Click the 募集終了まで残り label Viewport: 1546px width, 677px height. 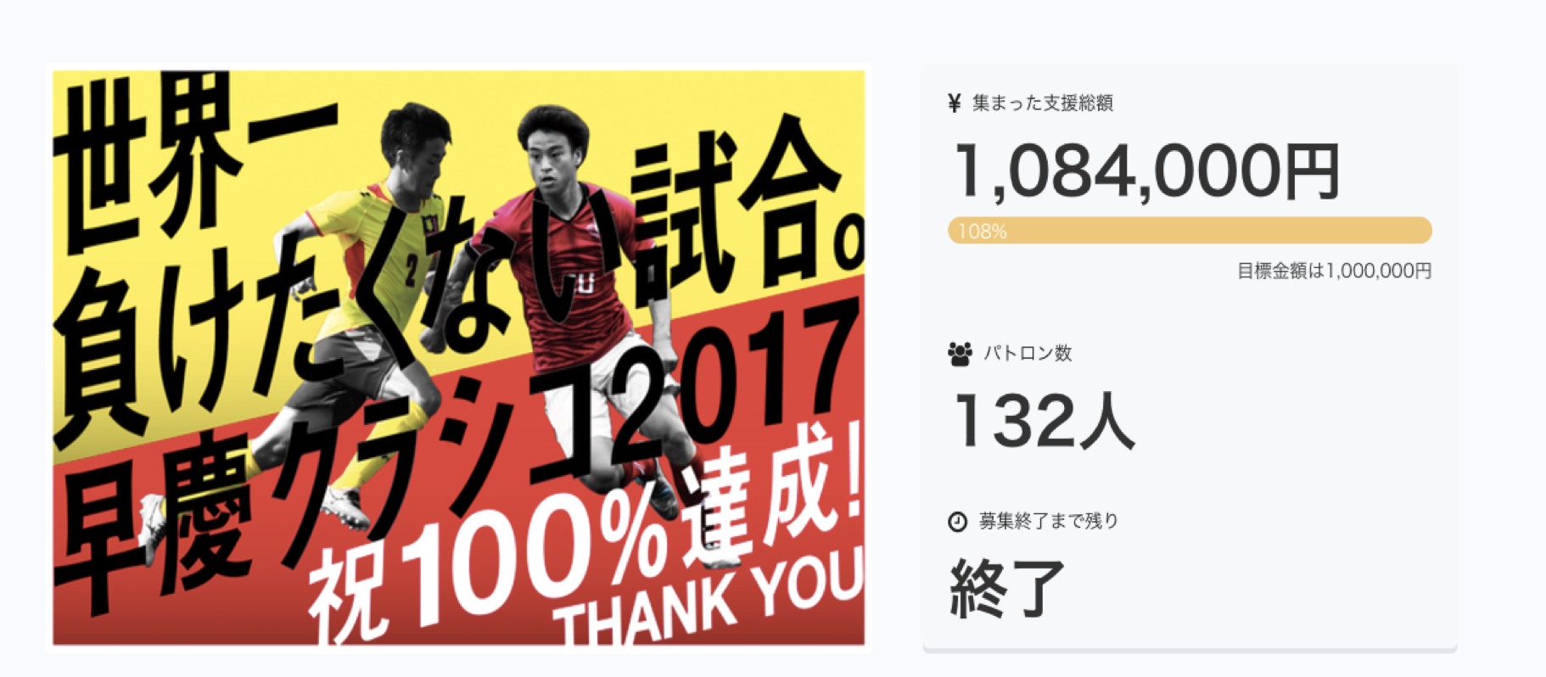click(x=1049, y=522)
